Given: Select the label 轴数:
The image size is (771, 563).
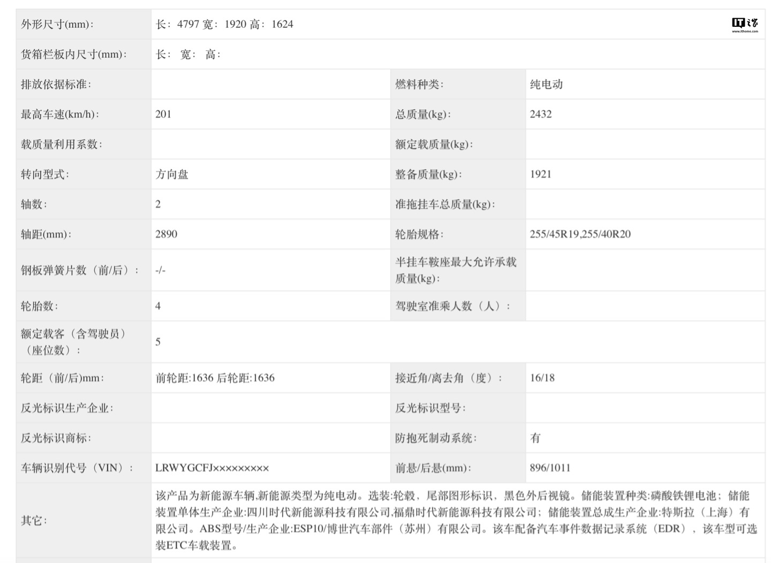Looking at the screenshot, I should 34,204.
